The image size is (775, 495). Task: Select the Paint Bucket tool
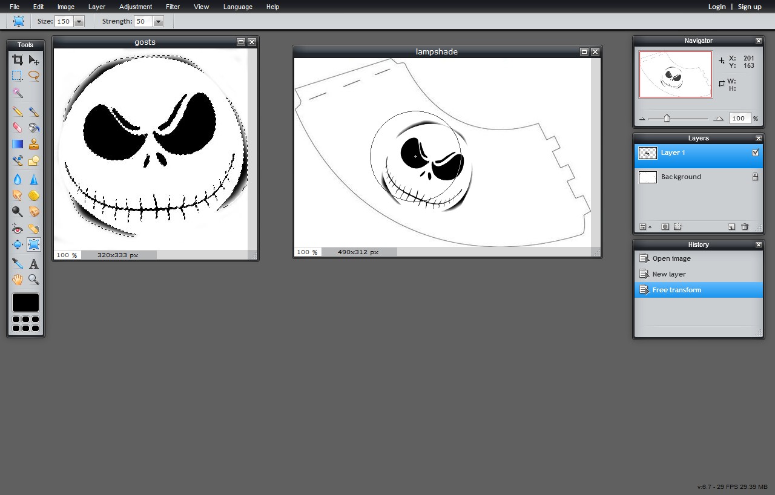click(34, 128)
